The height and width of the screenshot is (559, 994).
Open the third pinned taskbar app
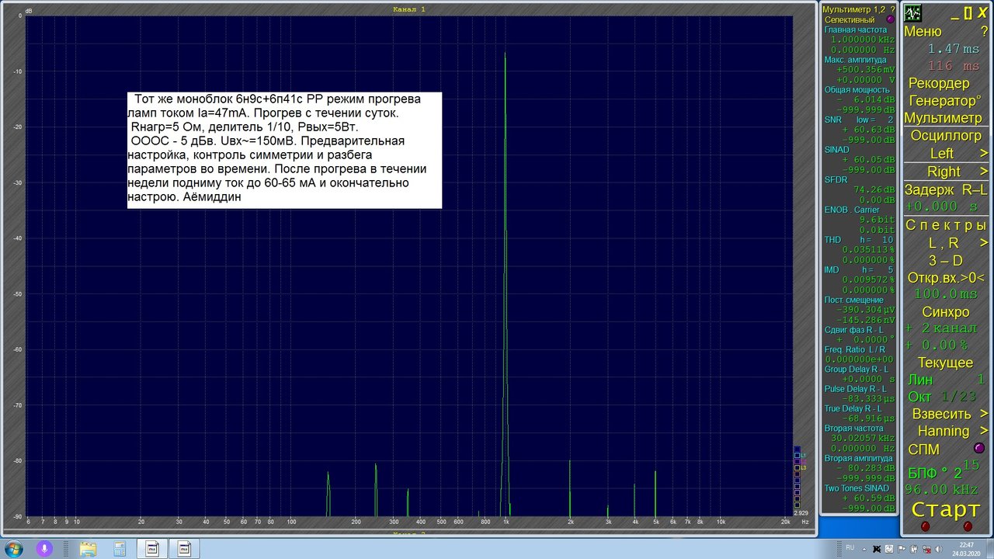tap(120, 549)
